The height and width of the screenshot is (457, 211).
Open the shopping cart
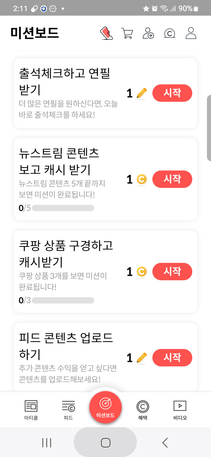click(x=127, y=33)
